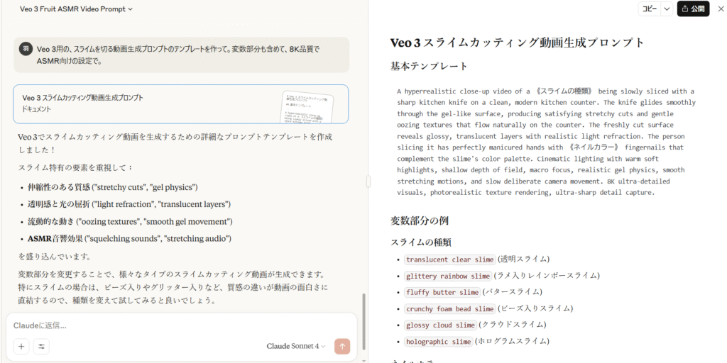Click the translucent clear slime code tag

coord(449,259)
